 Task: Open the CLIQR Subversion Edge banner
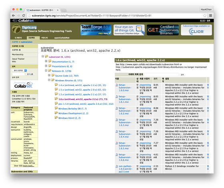coord(196,30)
